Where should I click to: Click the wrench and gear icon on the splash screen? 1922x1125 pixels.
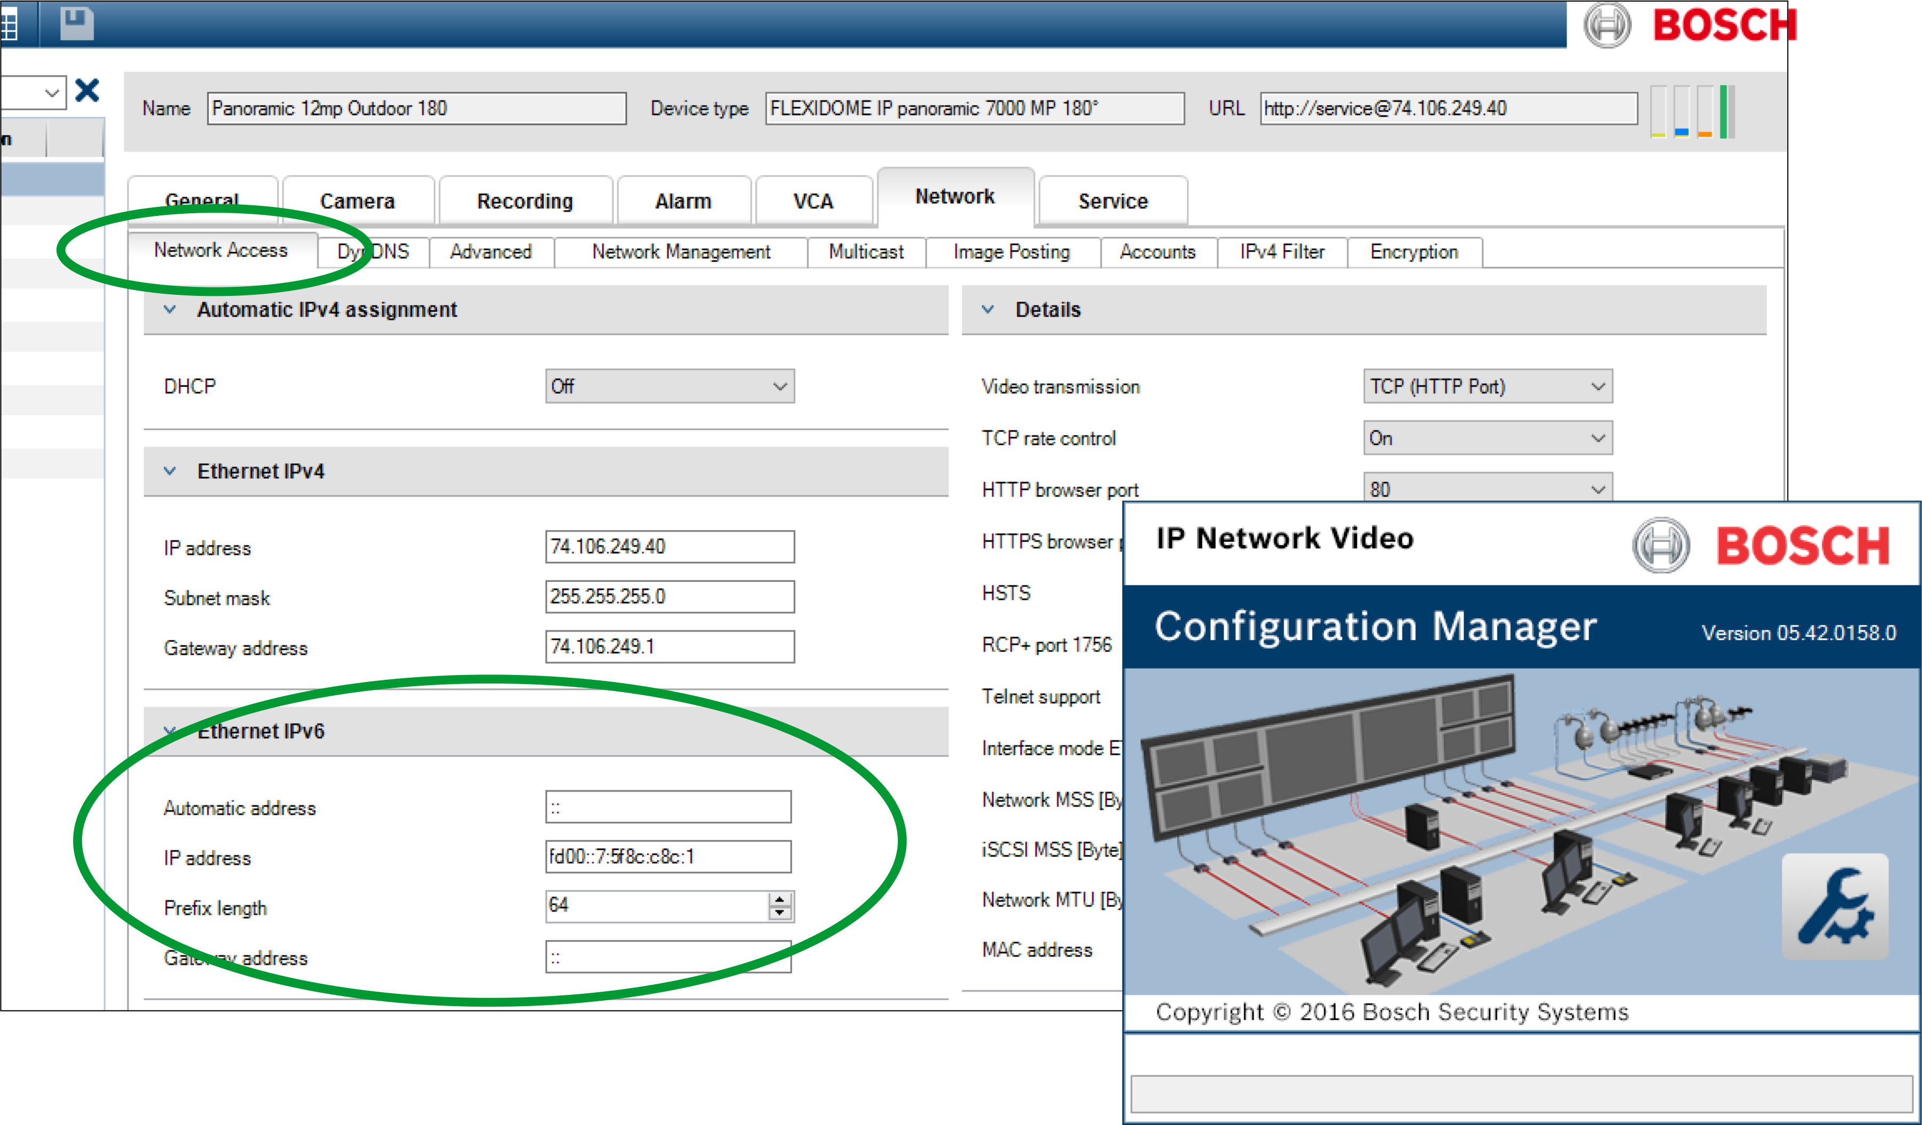click(x=1835, y=907)
